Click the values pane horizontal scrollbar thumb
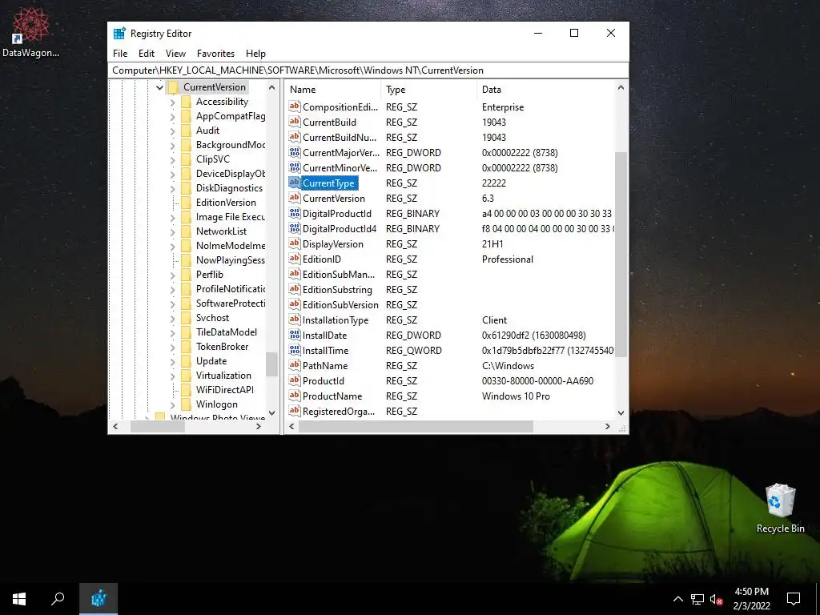820x615 pixels. coord(416,427)
